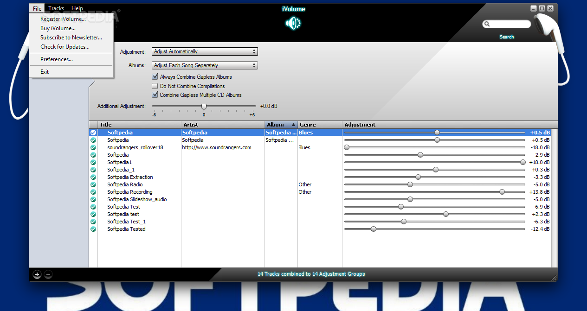Click check icon of Softpedia Tested row
This screenshot has height=311, width=587.
[x=93, y=229]
